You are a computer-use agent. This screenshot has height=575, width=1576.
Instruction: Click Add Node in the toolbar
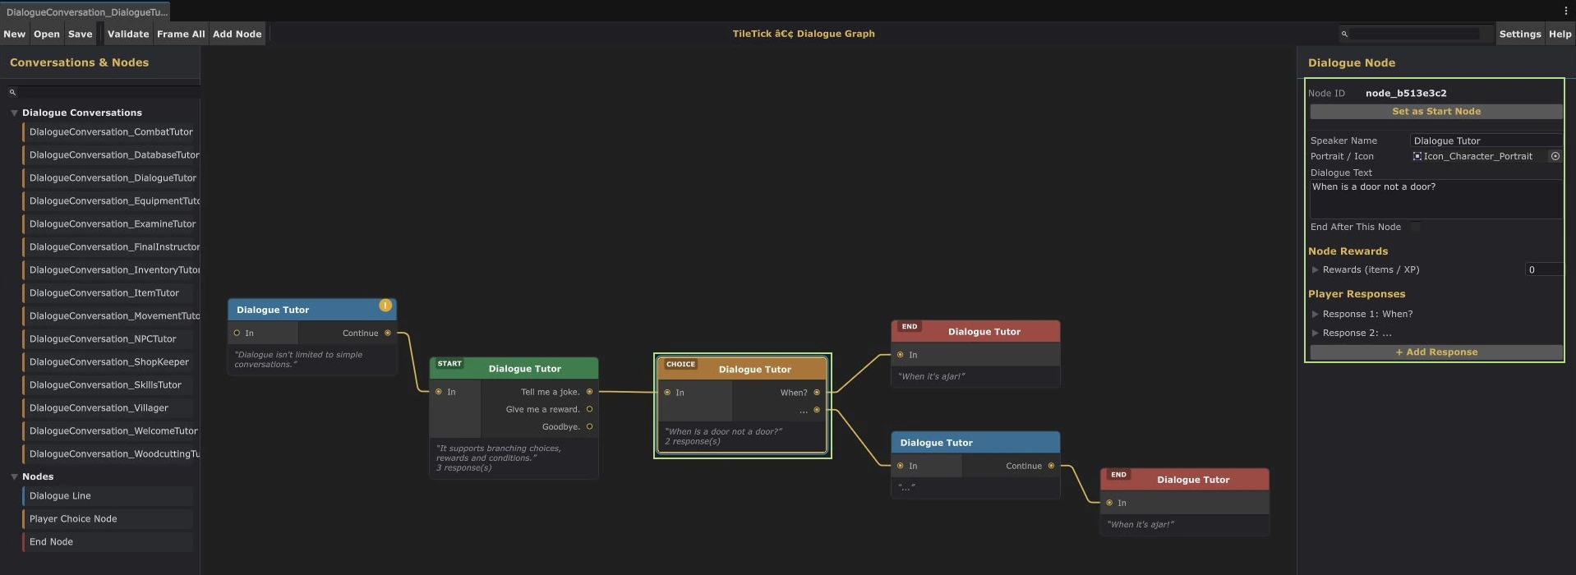[237, 34]
